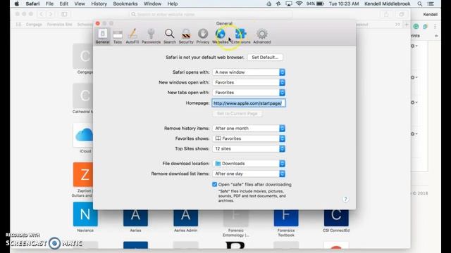451x253 pixels.
Task: Open the Zaption favorite tile
Action: click(x=83, y=180)
